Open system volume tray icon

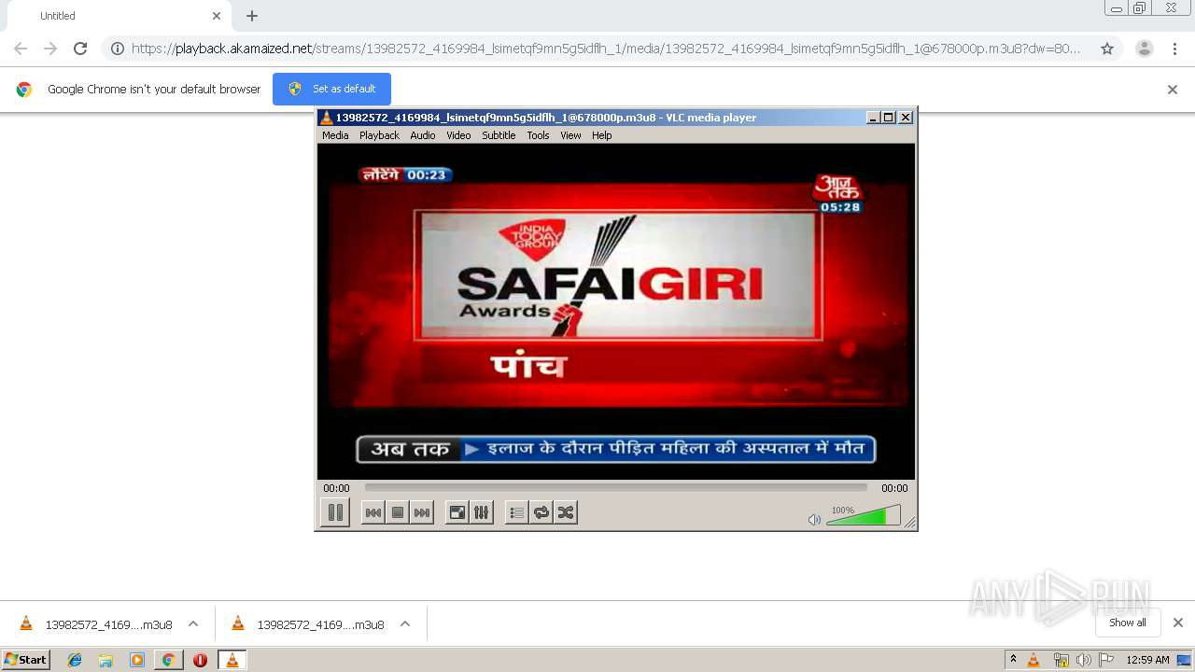coord(1083,660)
